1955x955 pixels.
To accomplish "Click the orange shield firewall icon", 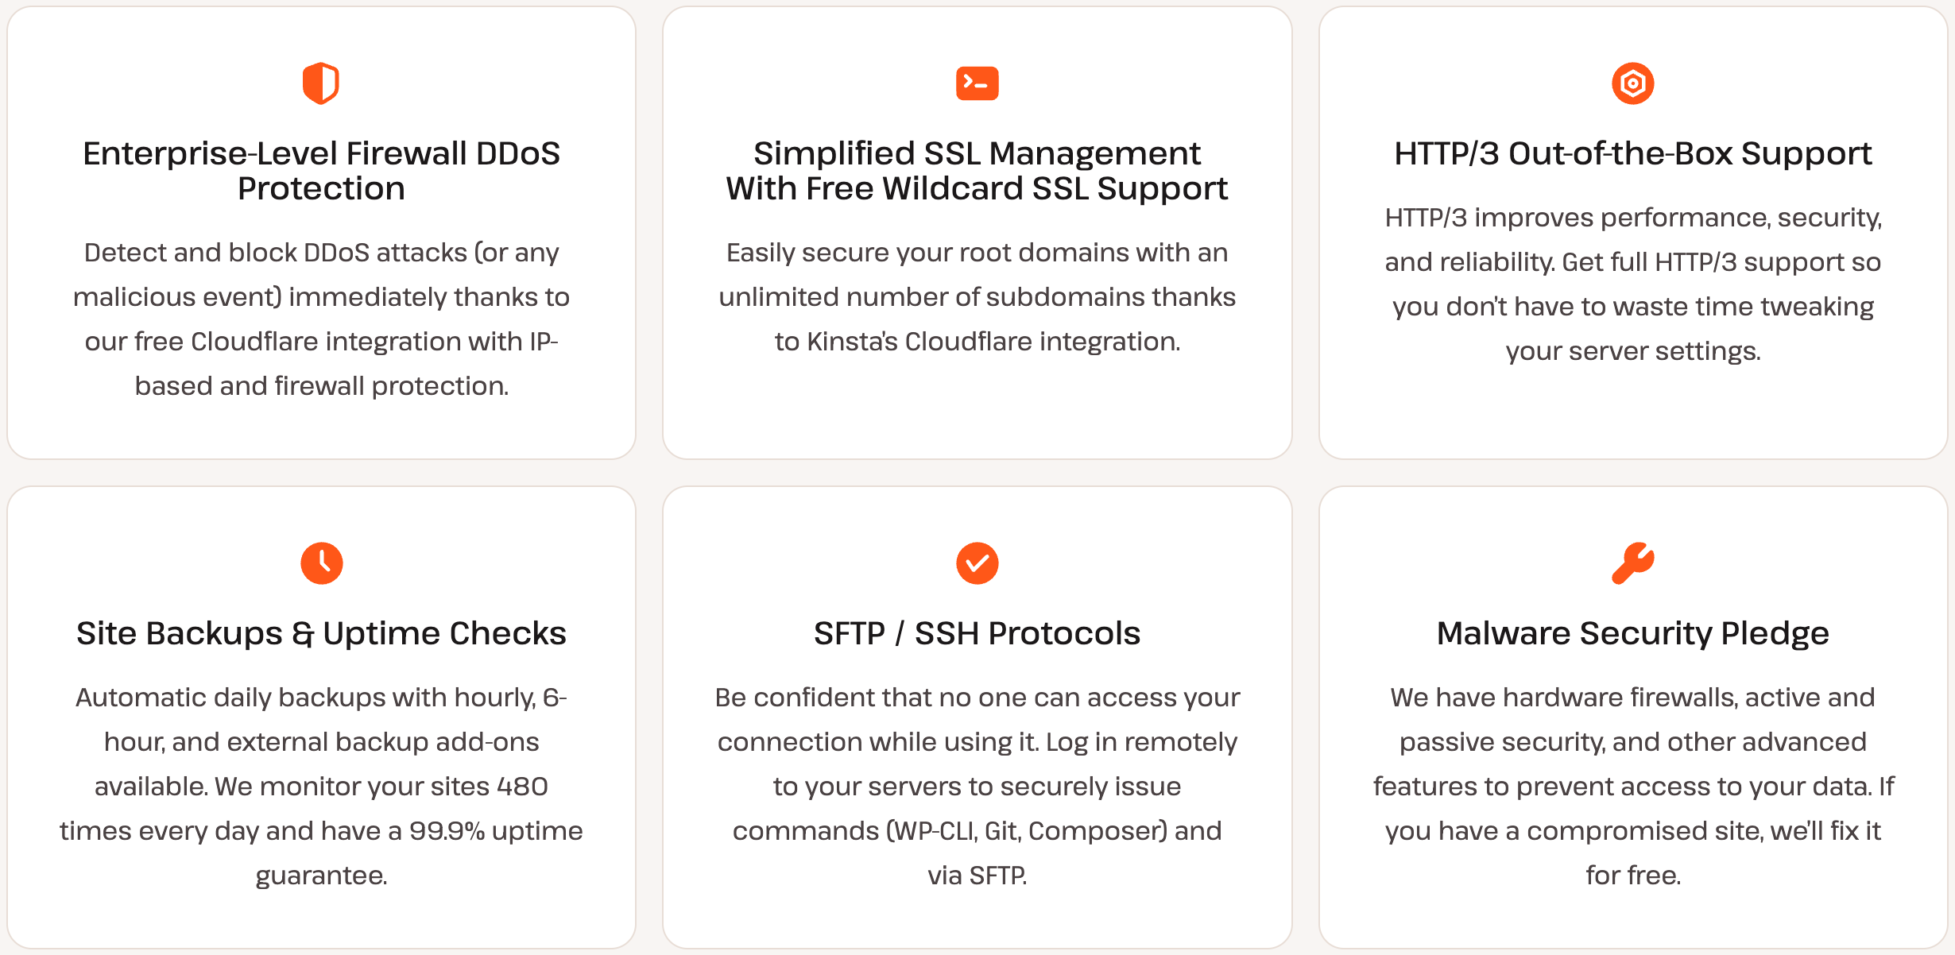I will [321, 83].
